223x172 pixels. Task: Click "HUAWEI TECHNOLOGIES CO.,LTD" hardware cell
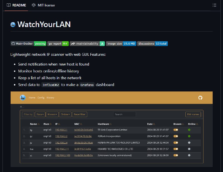(115, 149)
